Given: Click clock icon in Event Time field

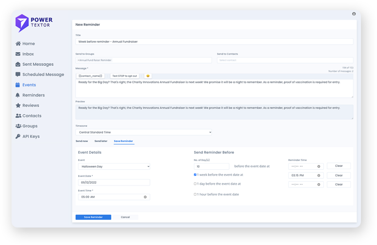Looking at the screenshot, I should tap(145, 197).
